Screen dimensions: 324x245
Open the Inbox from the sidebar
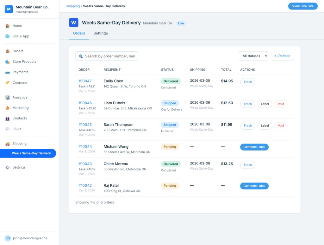(17, 129)
